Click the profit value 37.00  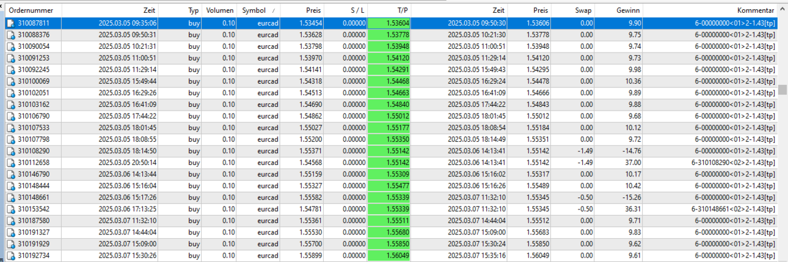pyautogui.click(x=632, y=162)
